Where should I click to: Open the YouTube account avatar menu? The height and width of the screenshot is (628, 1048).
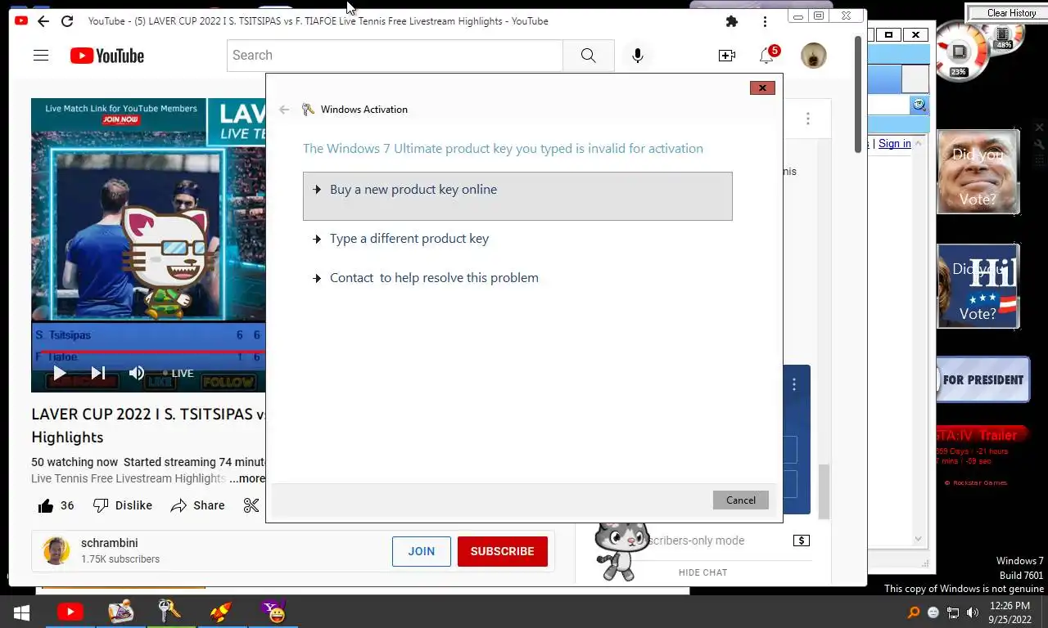click(813, 56)
